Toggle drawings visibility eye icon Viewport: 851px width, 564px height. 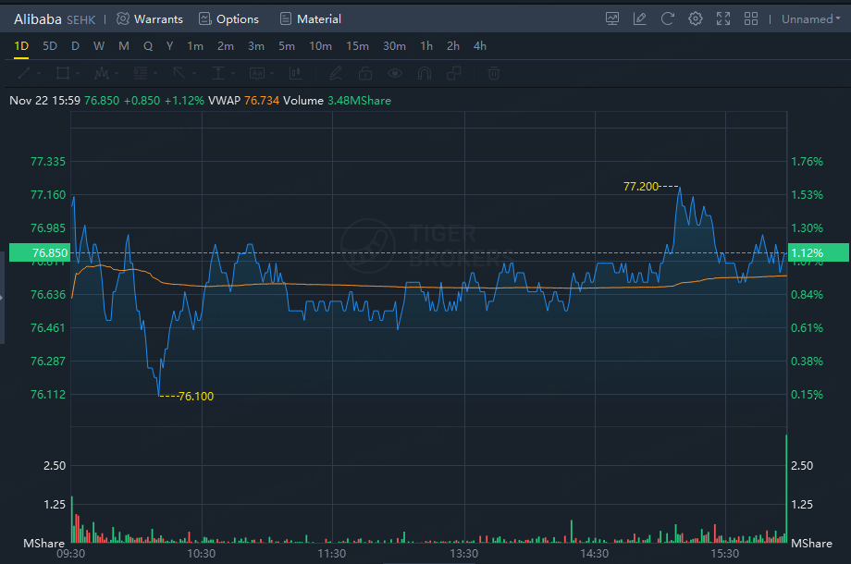click(x=395, y=73)
